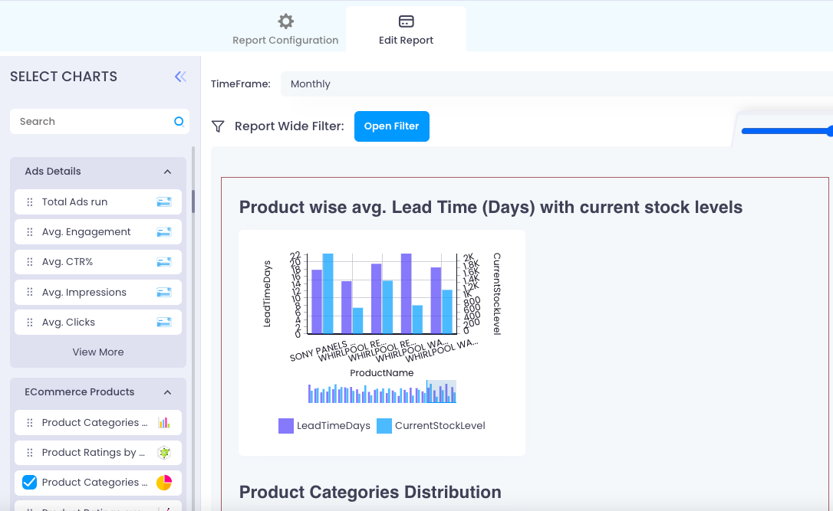This screenshot has width=833, height=511.
Task: Click the search magnifier icon in the sidebar
Action: point(178,121)
